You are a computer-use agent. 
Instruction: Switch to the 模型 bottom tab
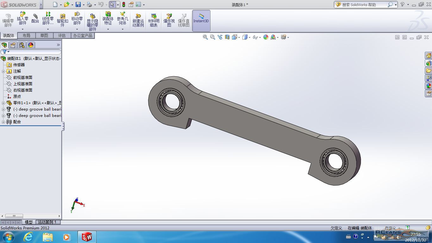coord(29,222)
